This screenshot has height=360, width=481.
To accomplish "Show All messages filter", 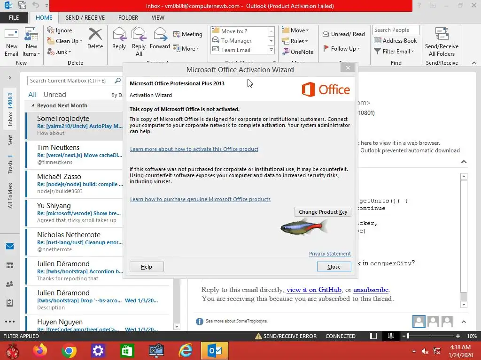I will pyautogui.click(x=32, y=95).
